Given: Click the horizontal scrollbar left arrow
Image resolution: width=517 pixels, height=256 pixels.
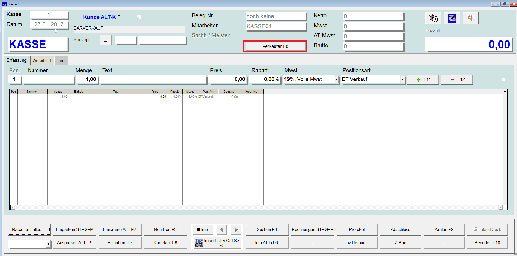Looking at the screenshot, I should tap(13, 208).
